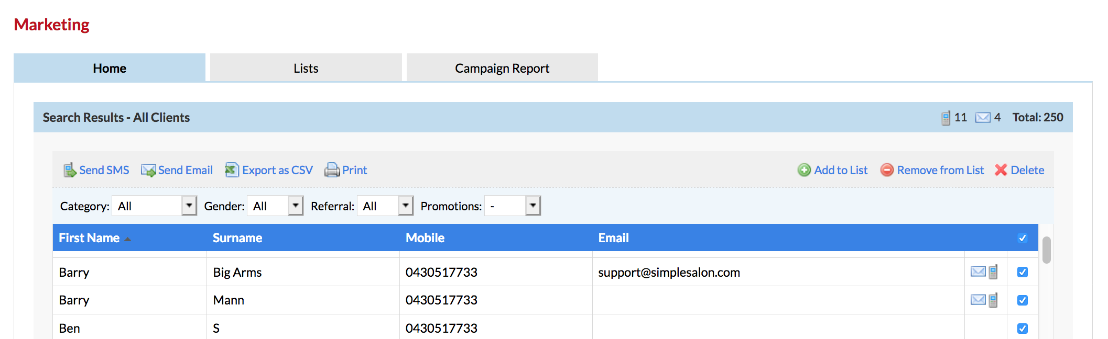
Task: Toggle the select-all checkbox in table header
Action: [1022, 238]
